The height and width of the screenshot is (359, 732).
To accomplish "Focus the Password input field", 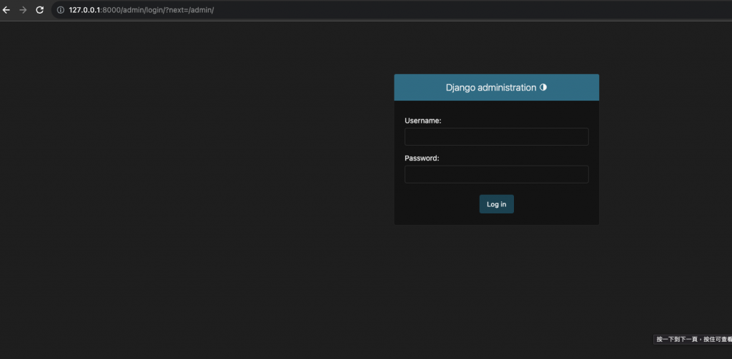I will click(x=496, y=174).
